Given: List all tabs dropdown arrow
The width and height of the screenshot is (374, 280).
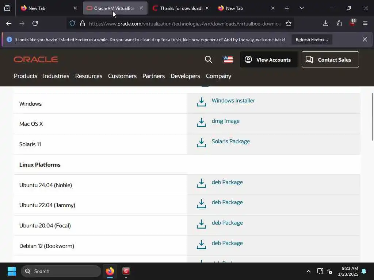Looking at the screenshot, I should coord(301,8).
